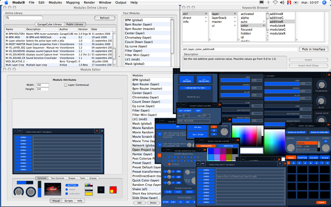Toggle 'Use the sound input to change the frame position'

pos(160,134)
